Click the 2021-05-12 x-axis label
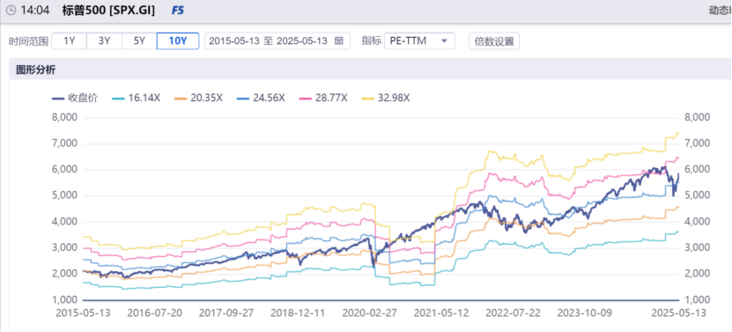732x332 pixels. pyautogui.click(x=441, y=313)
